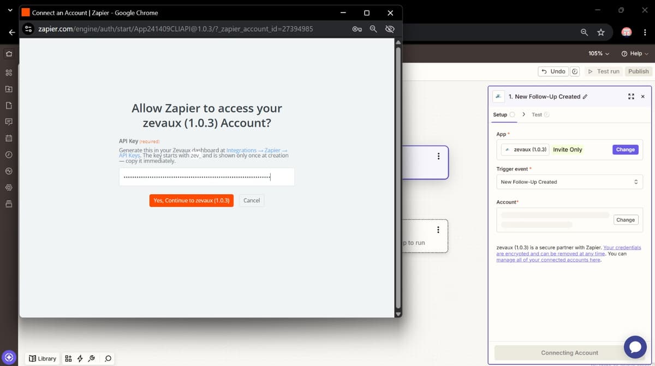
Task: Click the zevaux (1.0.3) app chip
Action: pos(525,149)
